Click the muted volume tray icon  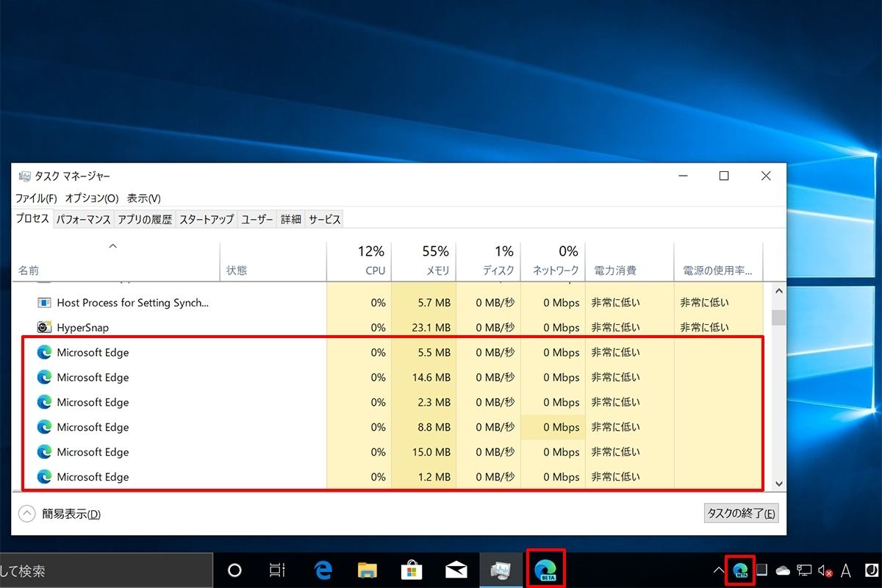tap(825, 570)
